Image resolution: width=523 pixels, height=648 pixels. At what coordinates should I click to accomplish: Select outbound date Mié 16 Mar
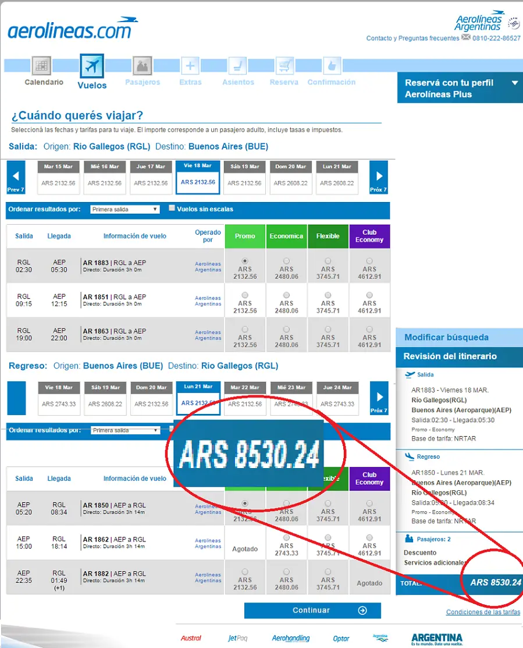pos(105,178)
